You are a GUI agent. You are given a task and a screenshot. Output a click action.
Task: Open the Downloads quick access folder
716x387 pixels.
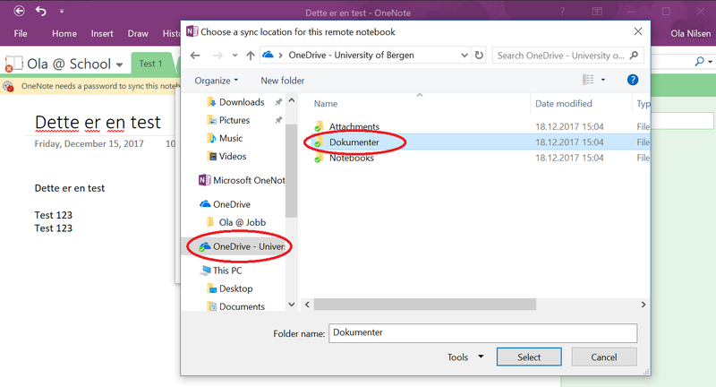(241, 102)
